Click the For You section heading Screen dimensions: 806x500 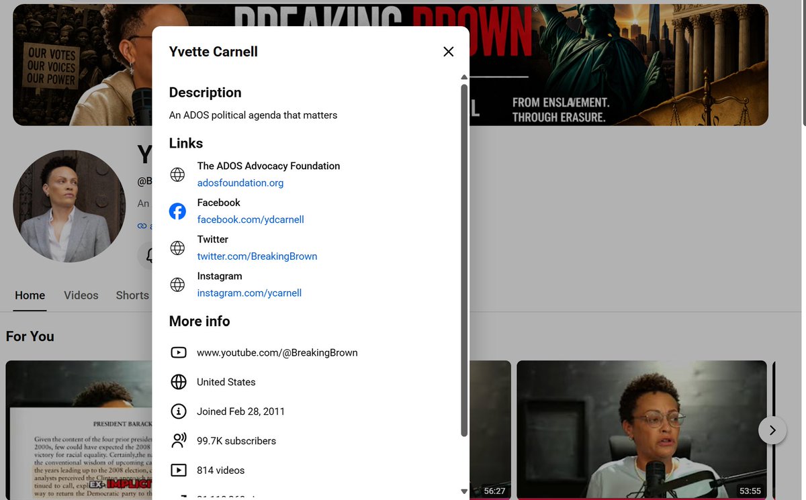coord(30,336)
